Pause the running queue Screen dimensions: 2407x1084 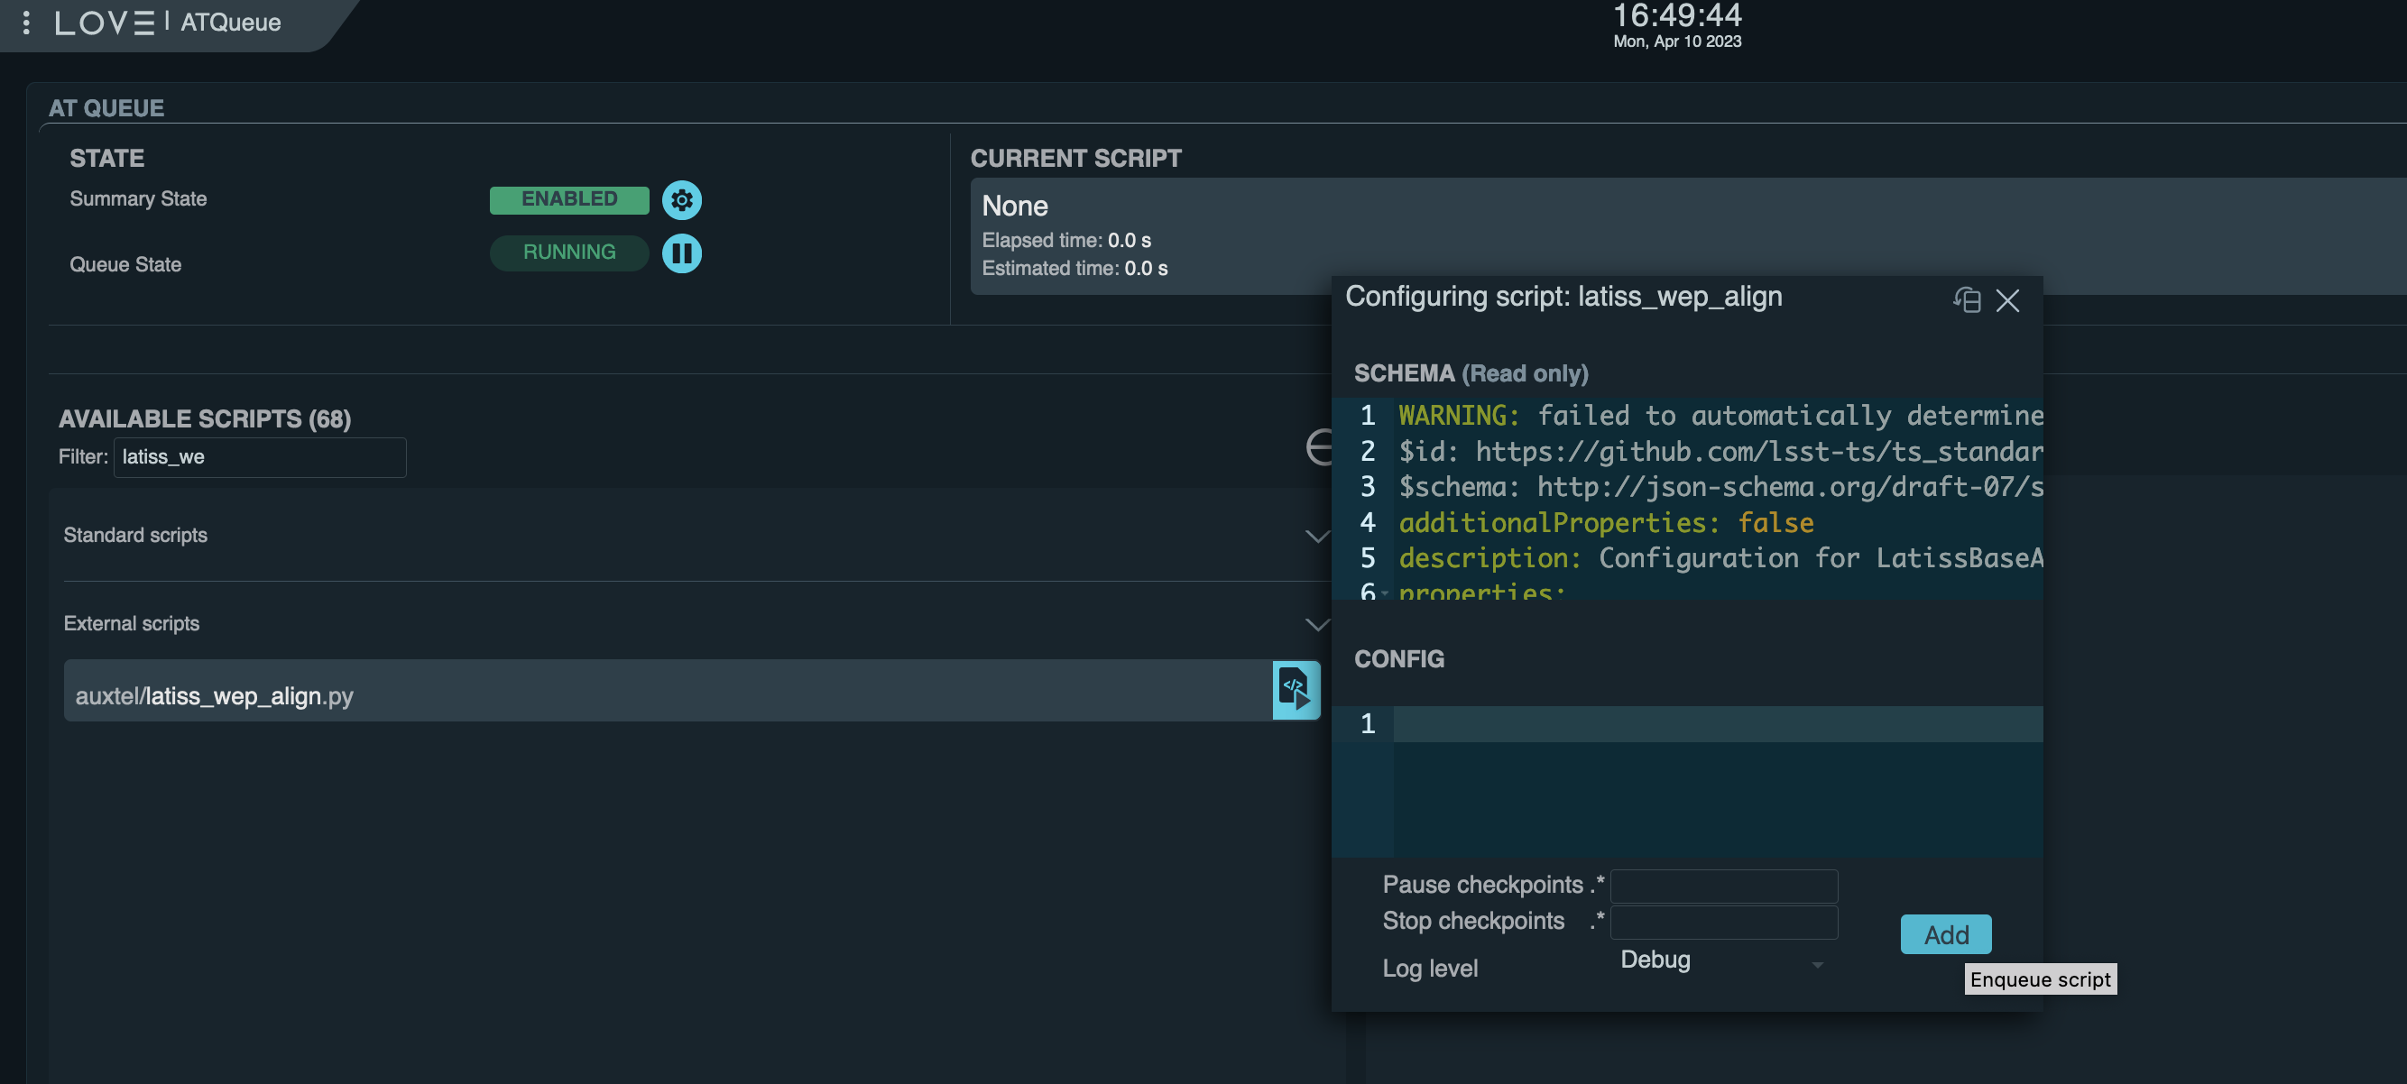[681, 253]
